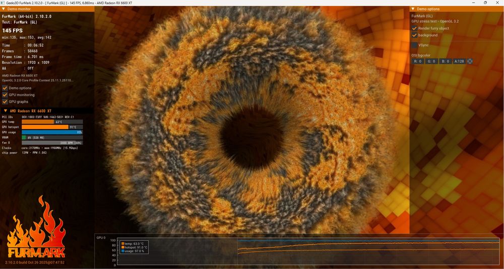Click the fan 0 2400 RPM bar

52,143
